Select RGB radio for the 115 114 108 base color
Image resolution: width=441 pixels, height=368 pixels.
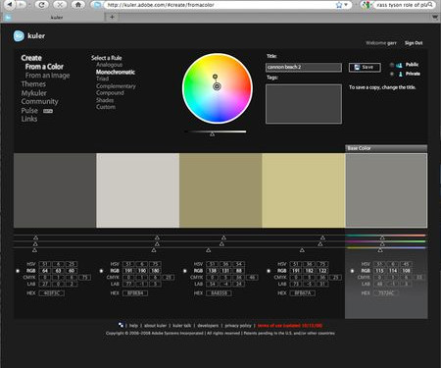point(352,271)
